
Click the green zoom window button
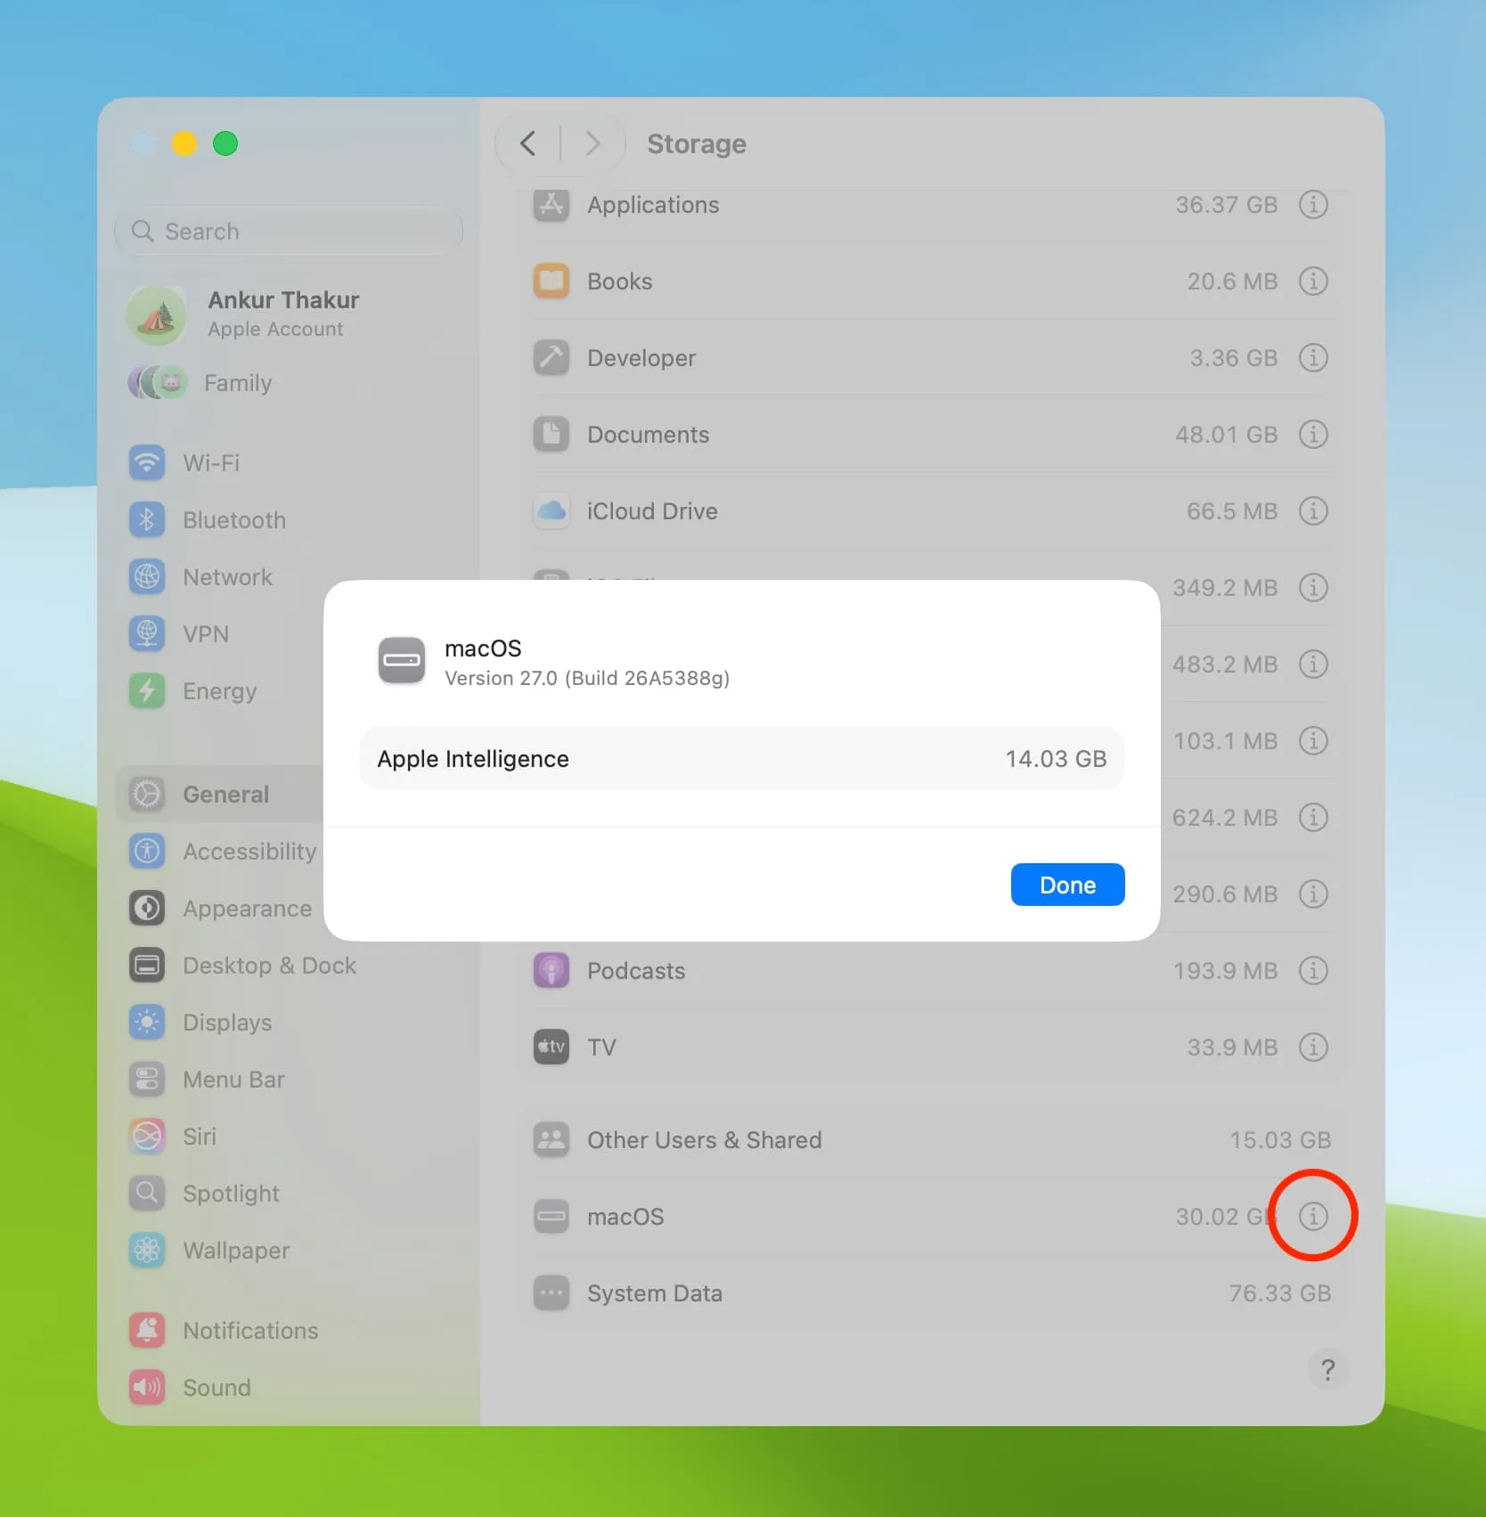pos(225,143)
